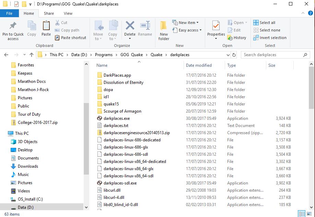The height and width of the screenshot is (217, 315).
Task: Open file History in the ribbon
Action: coord(237,38)
